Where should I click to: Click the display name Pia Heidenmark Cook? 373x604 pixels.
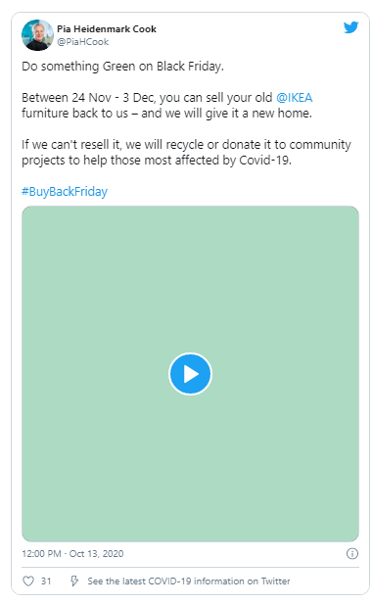(x=107, y=29)
